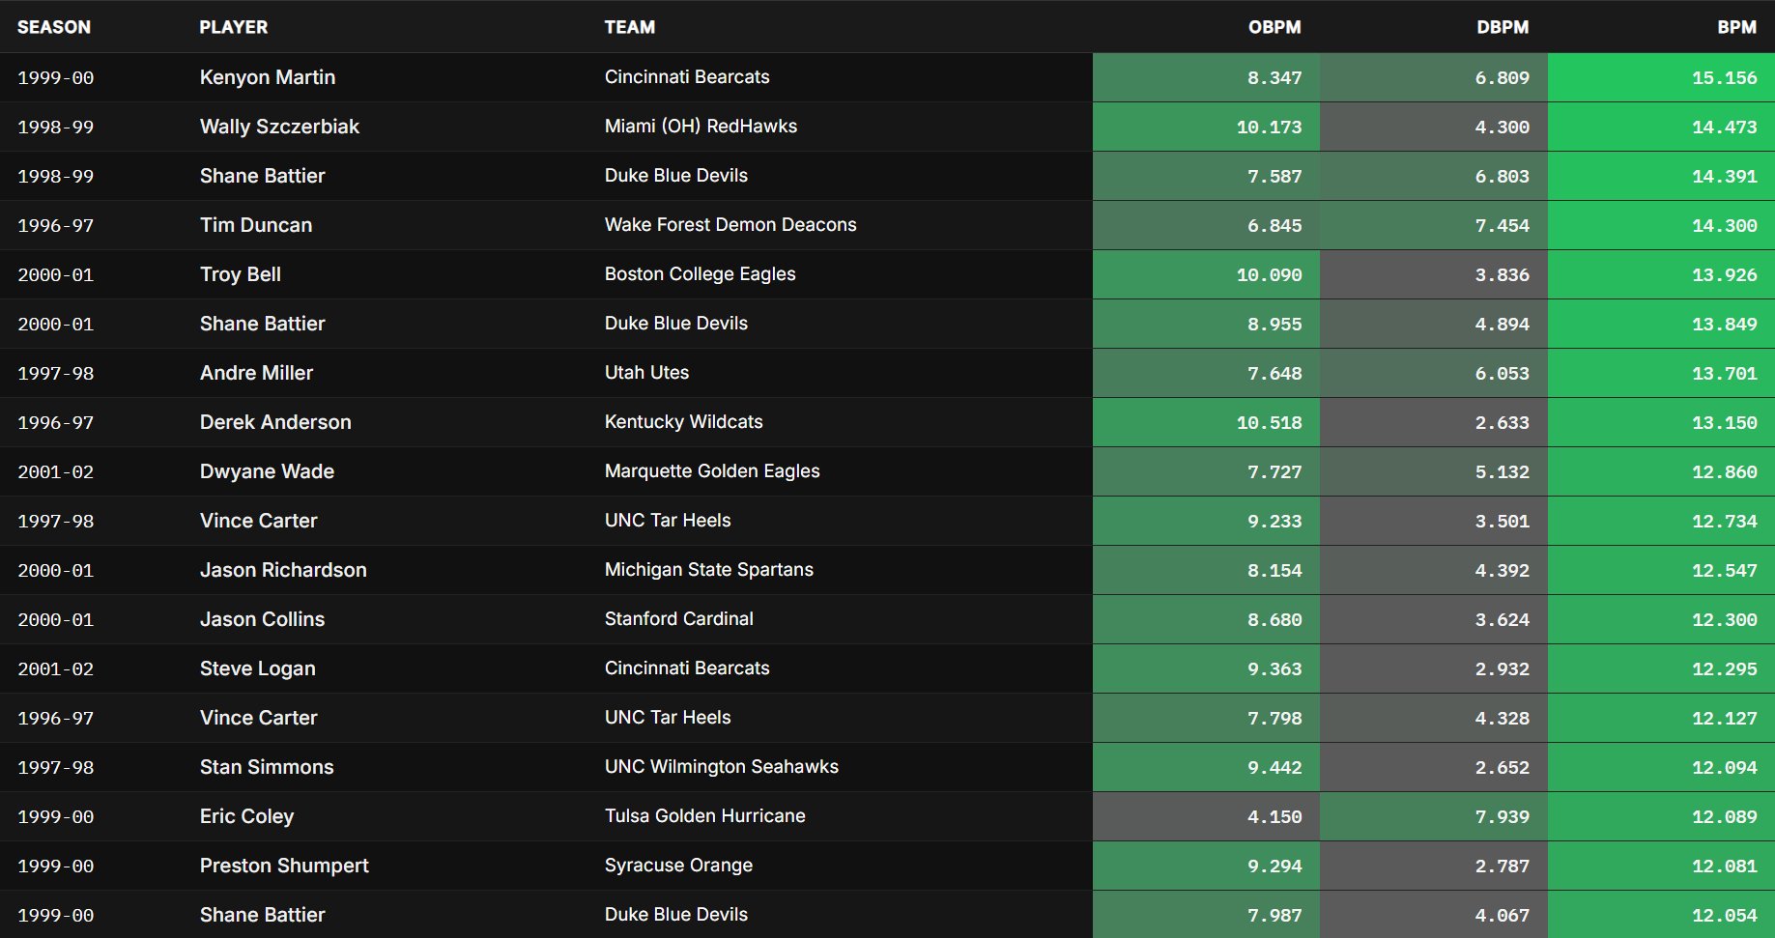The height and width of the screenshot is (938, 1775).
Task: Select the BPM value "12.734"
Action: click(1725, 522)
